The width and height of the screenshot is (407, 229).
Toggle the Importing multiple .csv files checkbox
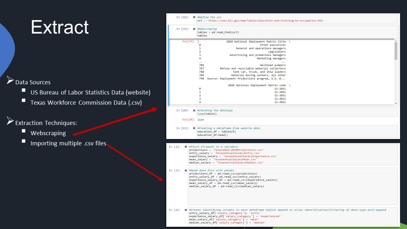23,141
